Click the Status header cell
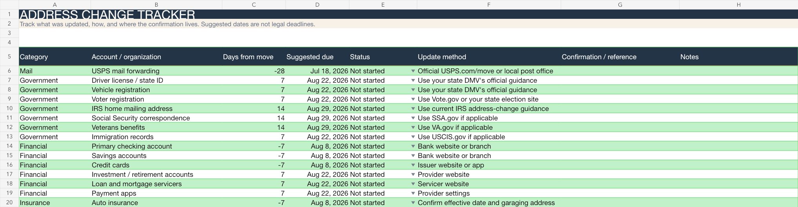Image resolution: width=798 pixels, height=207 pixels. [x=383, y=57]
